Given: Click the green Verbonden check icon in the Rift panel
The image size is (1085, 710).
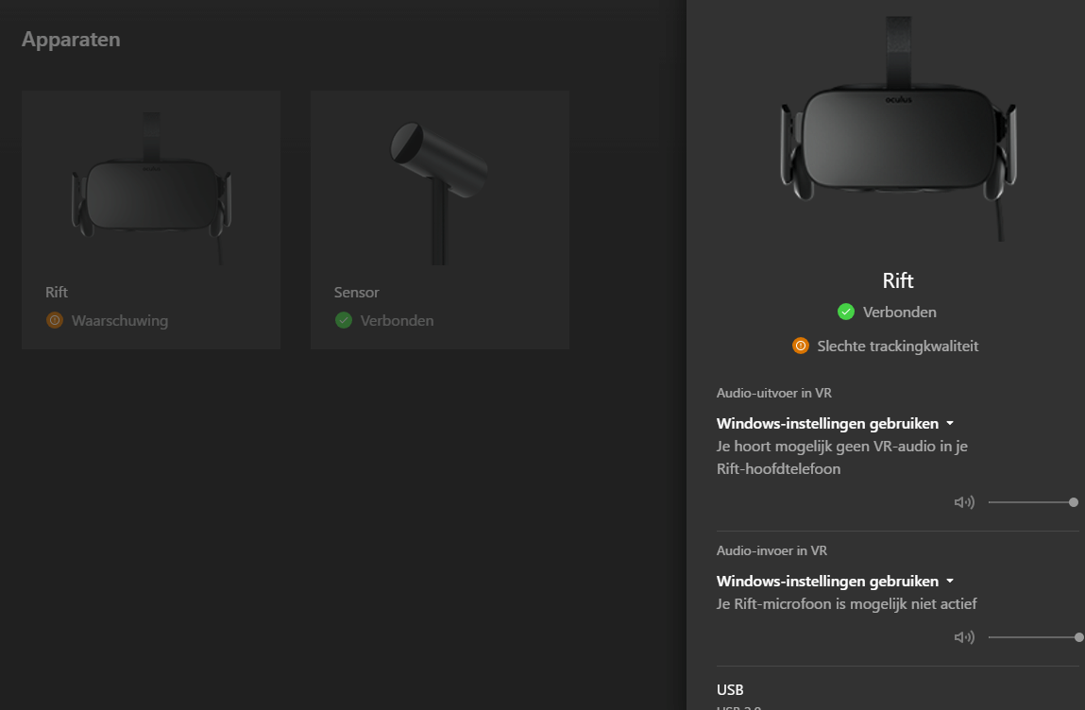Looking at the screenshot, I should tap(845, 313).
